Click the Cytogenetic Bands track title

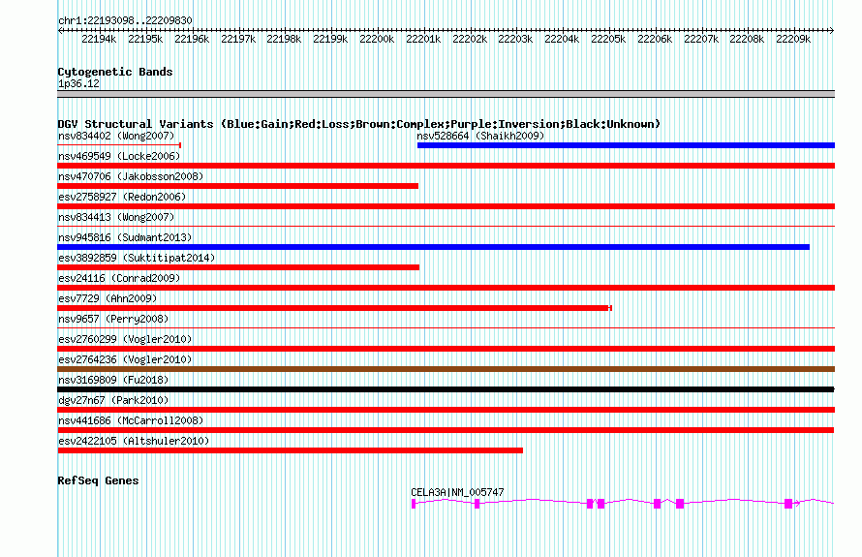tap(115, 72)
